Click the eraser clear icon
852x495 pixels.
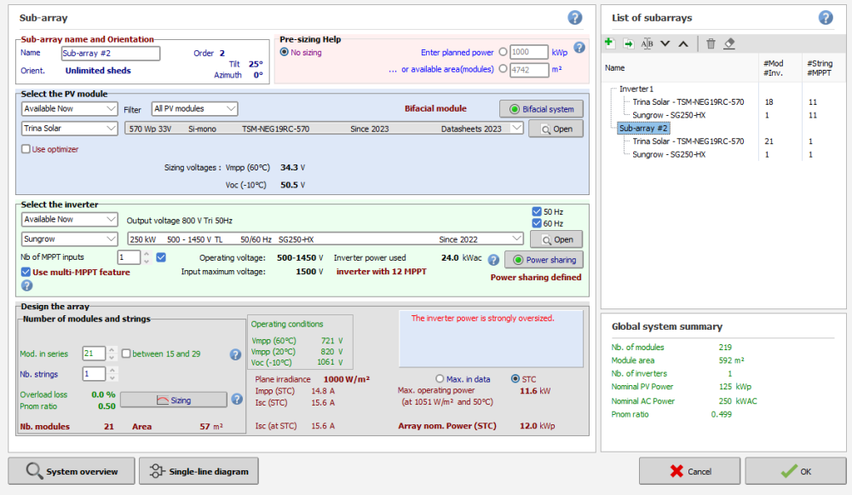pyautogui.click(x=729, y=43)
